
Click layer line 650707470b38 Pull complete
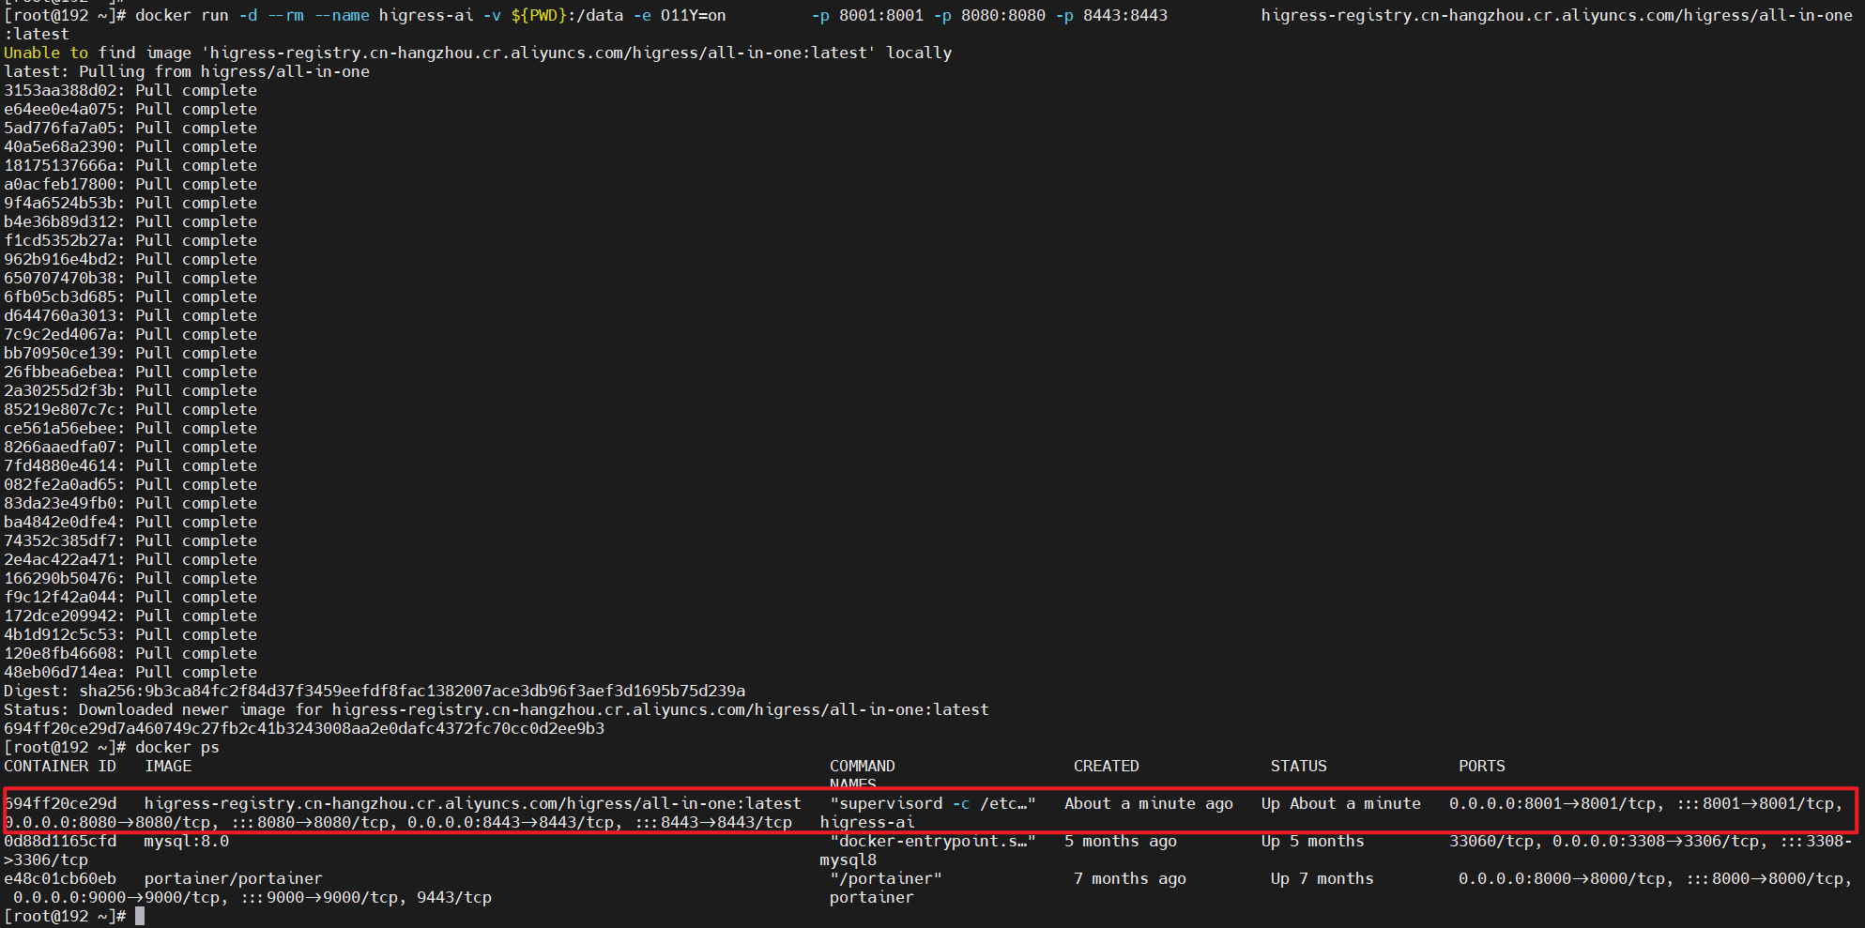tap(130, 278)
